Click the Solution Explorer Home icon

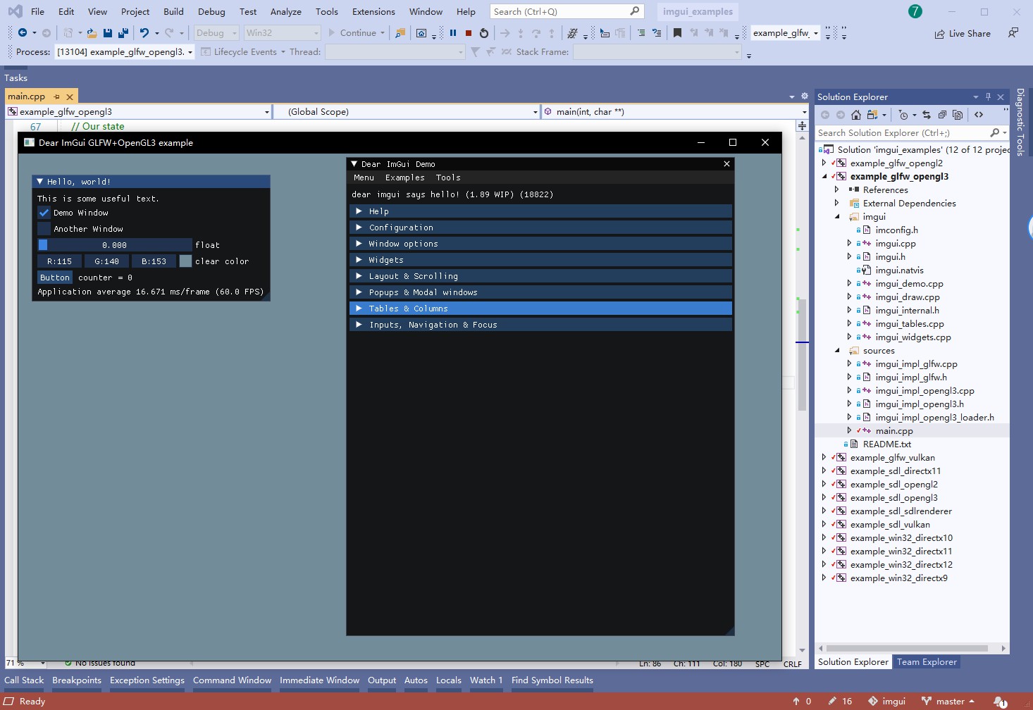856,115
